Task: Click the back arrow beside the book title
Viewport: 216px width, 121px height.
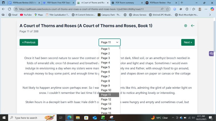Action: coord(193,26)
